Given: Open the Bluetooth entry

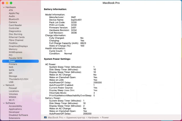Looking at the screenshot, I should [14, 19].
